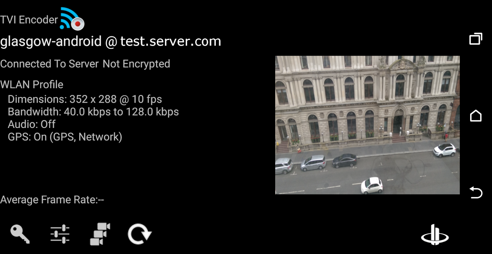The image size is (492, 254).
Task: Tap the Average Frame Rate readout
Action: (x=52, y=200)
